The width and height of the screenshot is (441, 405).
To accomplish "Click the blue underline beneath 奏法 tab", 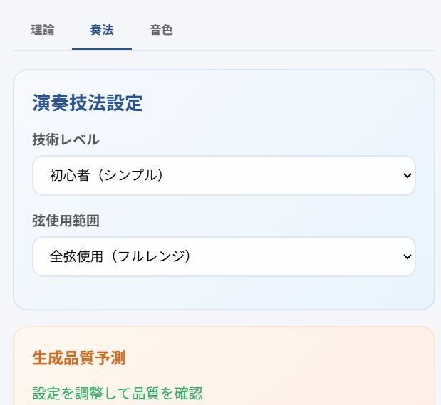I will tap(102, 48).
